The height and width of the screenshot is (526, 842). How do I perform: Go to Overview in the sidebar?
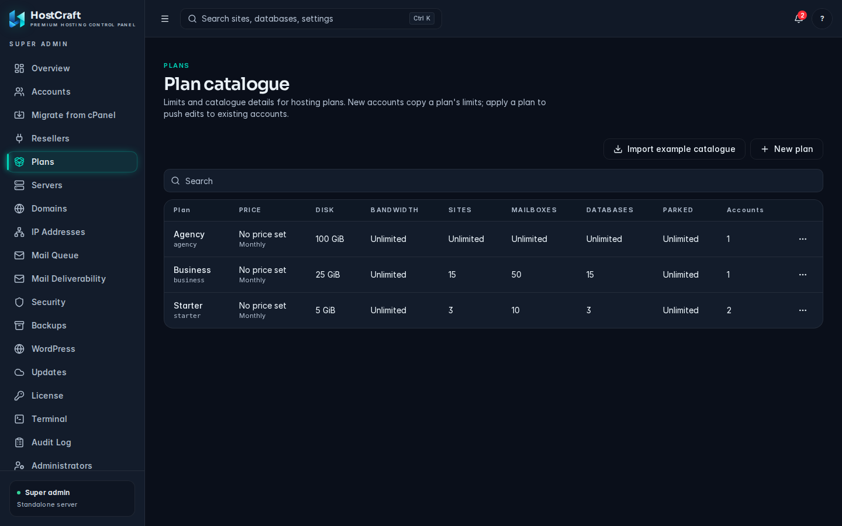(x=72, y=68)
